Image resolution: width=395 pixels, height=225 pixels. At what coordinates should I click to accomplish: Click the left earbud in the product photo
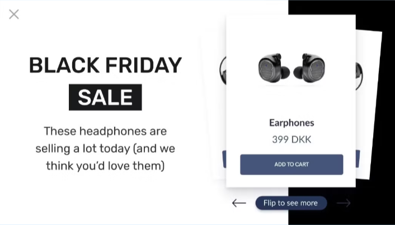[x=274, y=69]
